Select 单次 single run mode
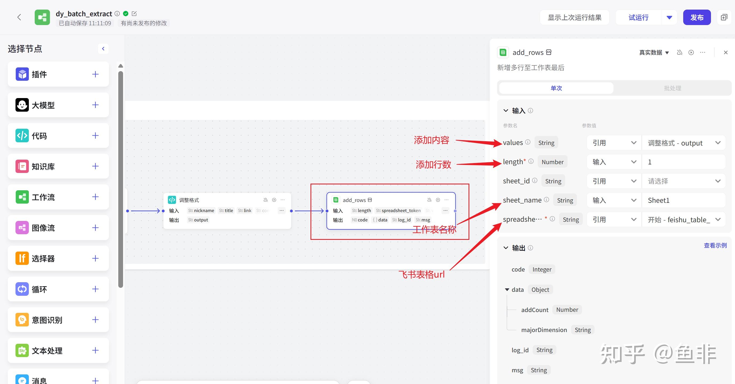Viewport: 735px width, 384px height. (556, 88)
